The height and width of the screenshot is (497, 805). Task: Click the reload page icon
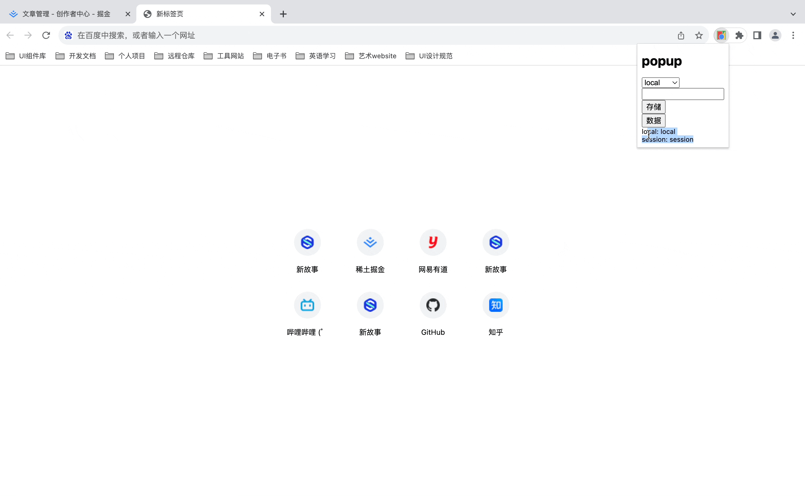(x=46, y=35)
